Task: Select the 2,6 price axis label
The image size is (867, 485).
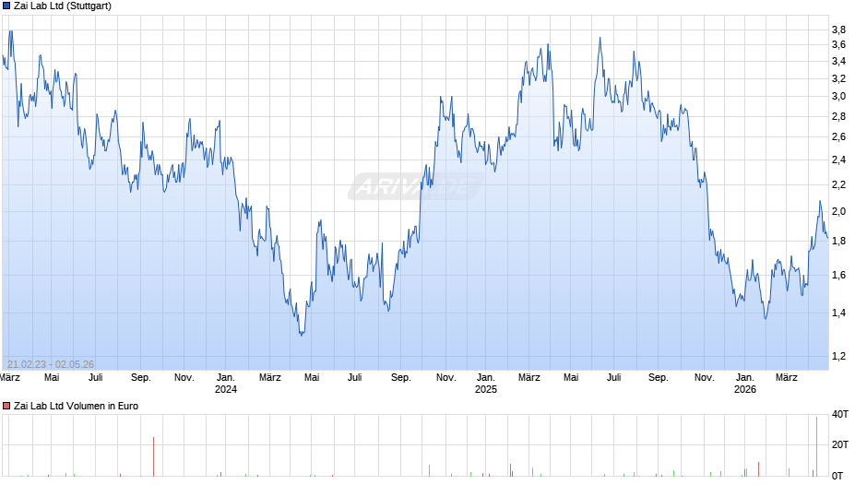Action: 838,137
